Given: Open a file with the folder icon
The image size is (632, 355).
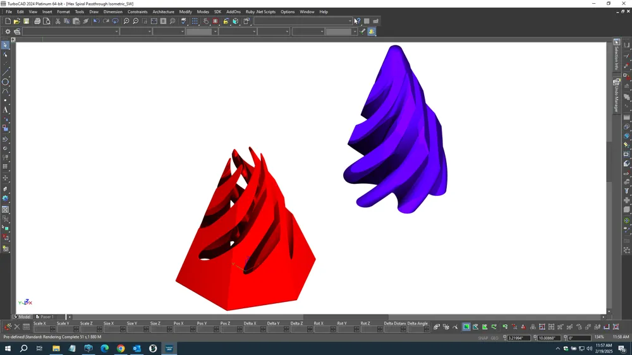Looking at the screenshot, I should pyautogui.click(x=17, y=21).
